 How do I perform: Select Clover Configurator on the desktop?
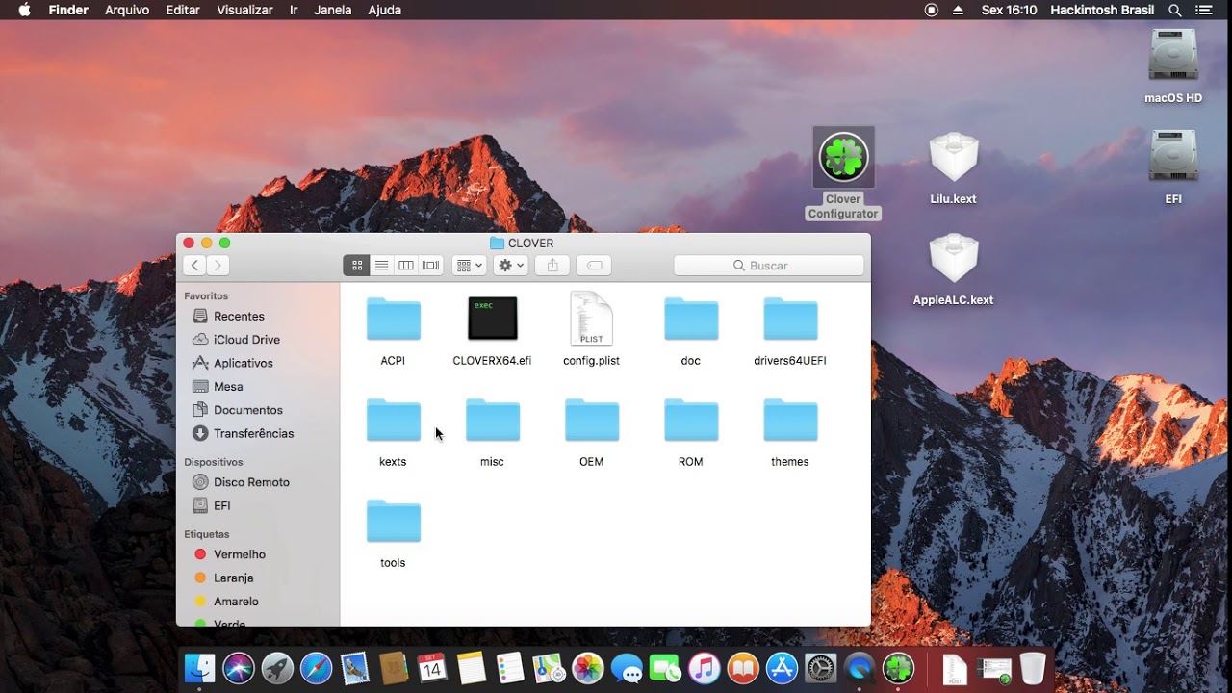pyautogui.click(x=843, y=157)
